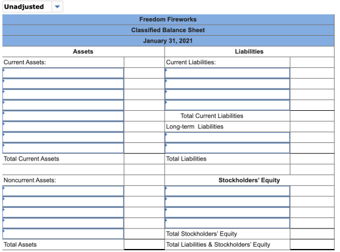This screenshot has width=340, height=252.
Task: Click the 'Noncurrent Assets:' label
Action: tap(30, 180)
